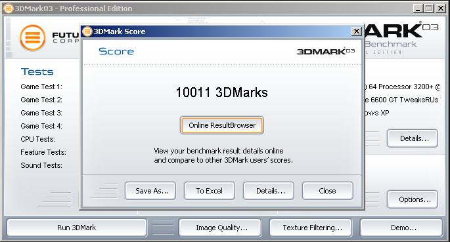Close the 3DMark03 Professional Edition window
Image resolution: width=450 pixels, height=242 pixels.
[440, 9]
